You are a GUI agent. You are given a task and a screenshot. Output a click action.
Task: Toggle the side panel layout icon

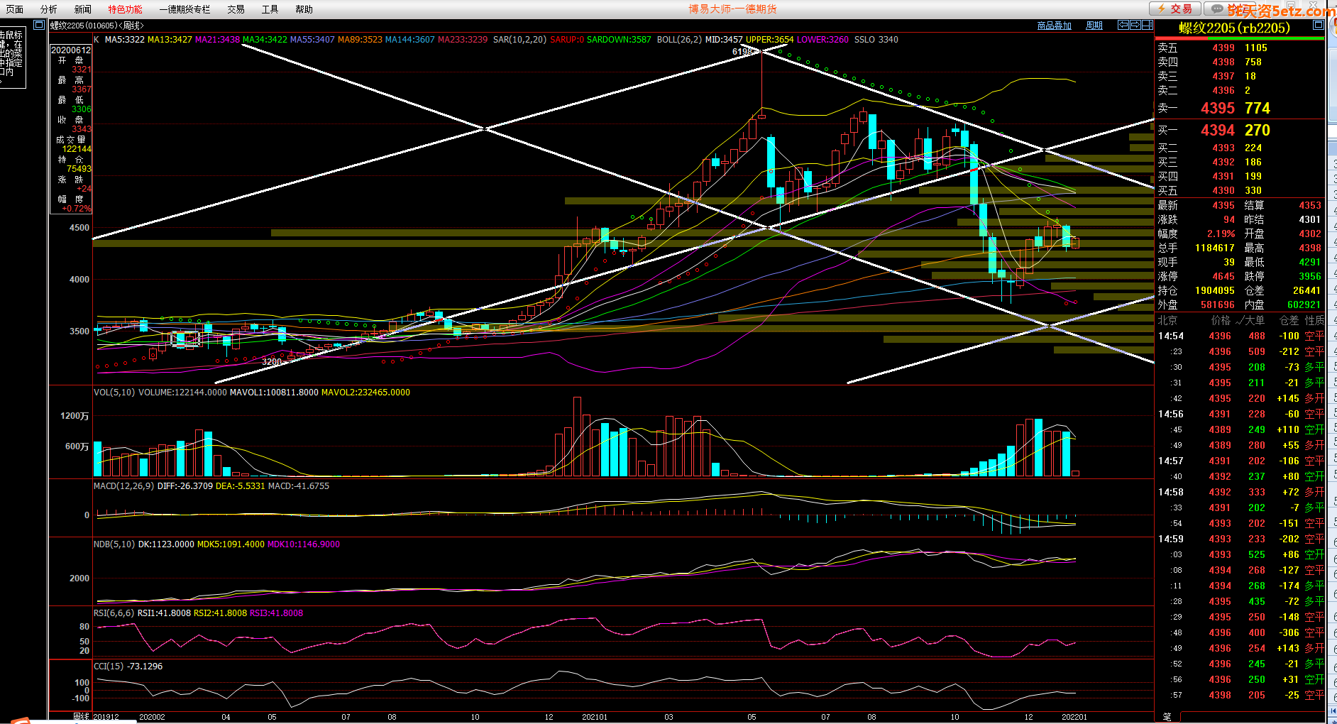coord(1147,25)
